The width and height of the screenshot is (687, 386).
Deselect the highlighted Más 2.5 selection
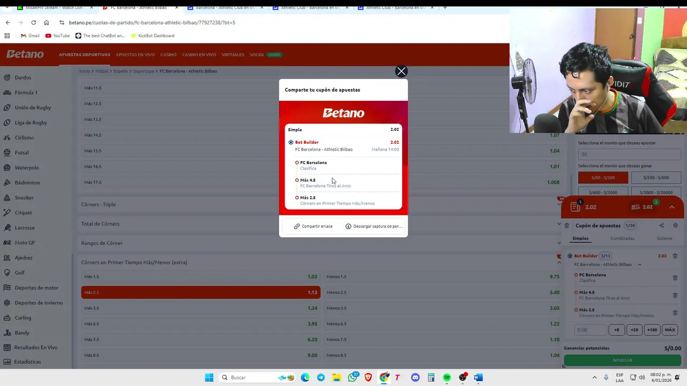click(x=201, y=292)
